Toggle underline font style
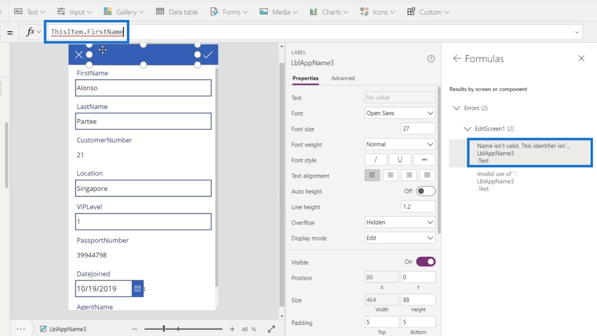Image resolution: width=597 pixels, height=336 pixels. click(x=400, y=160)
